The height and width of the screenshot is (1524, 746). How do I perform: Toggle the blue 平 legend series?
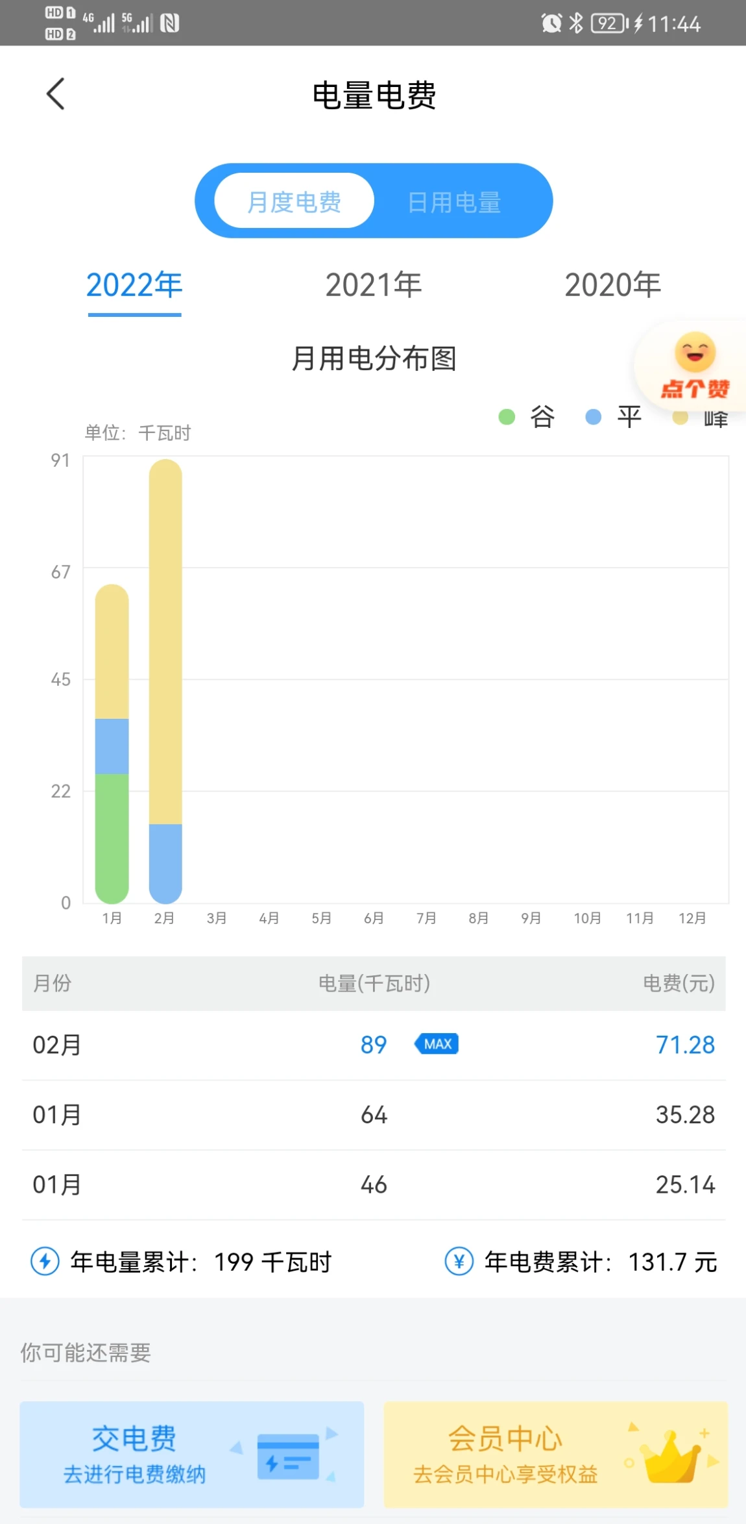[613, 417]
